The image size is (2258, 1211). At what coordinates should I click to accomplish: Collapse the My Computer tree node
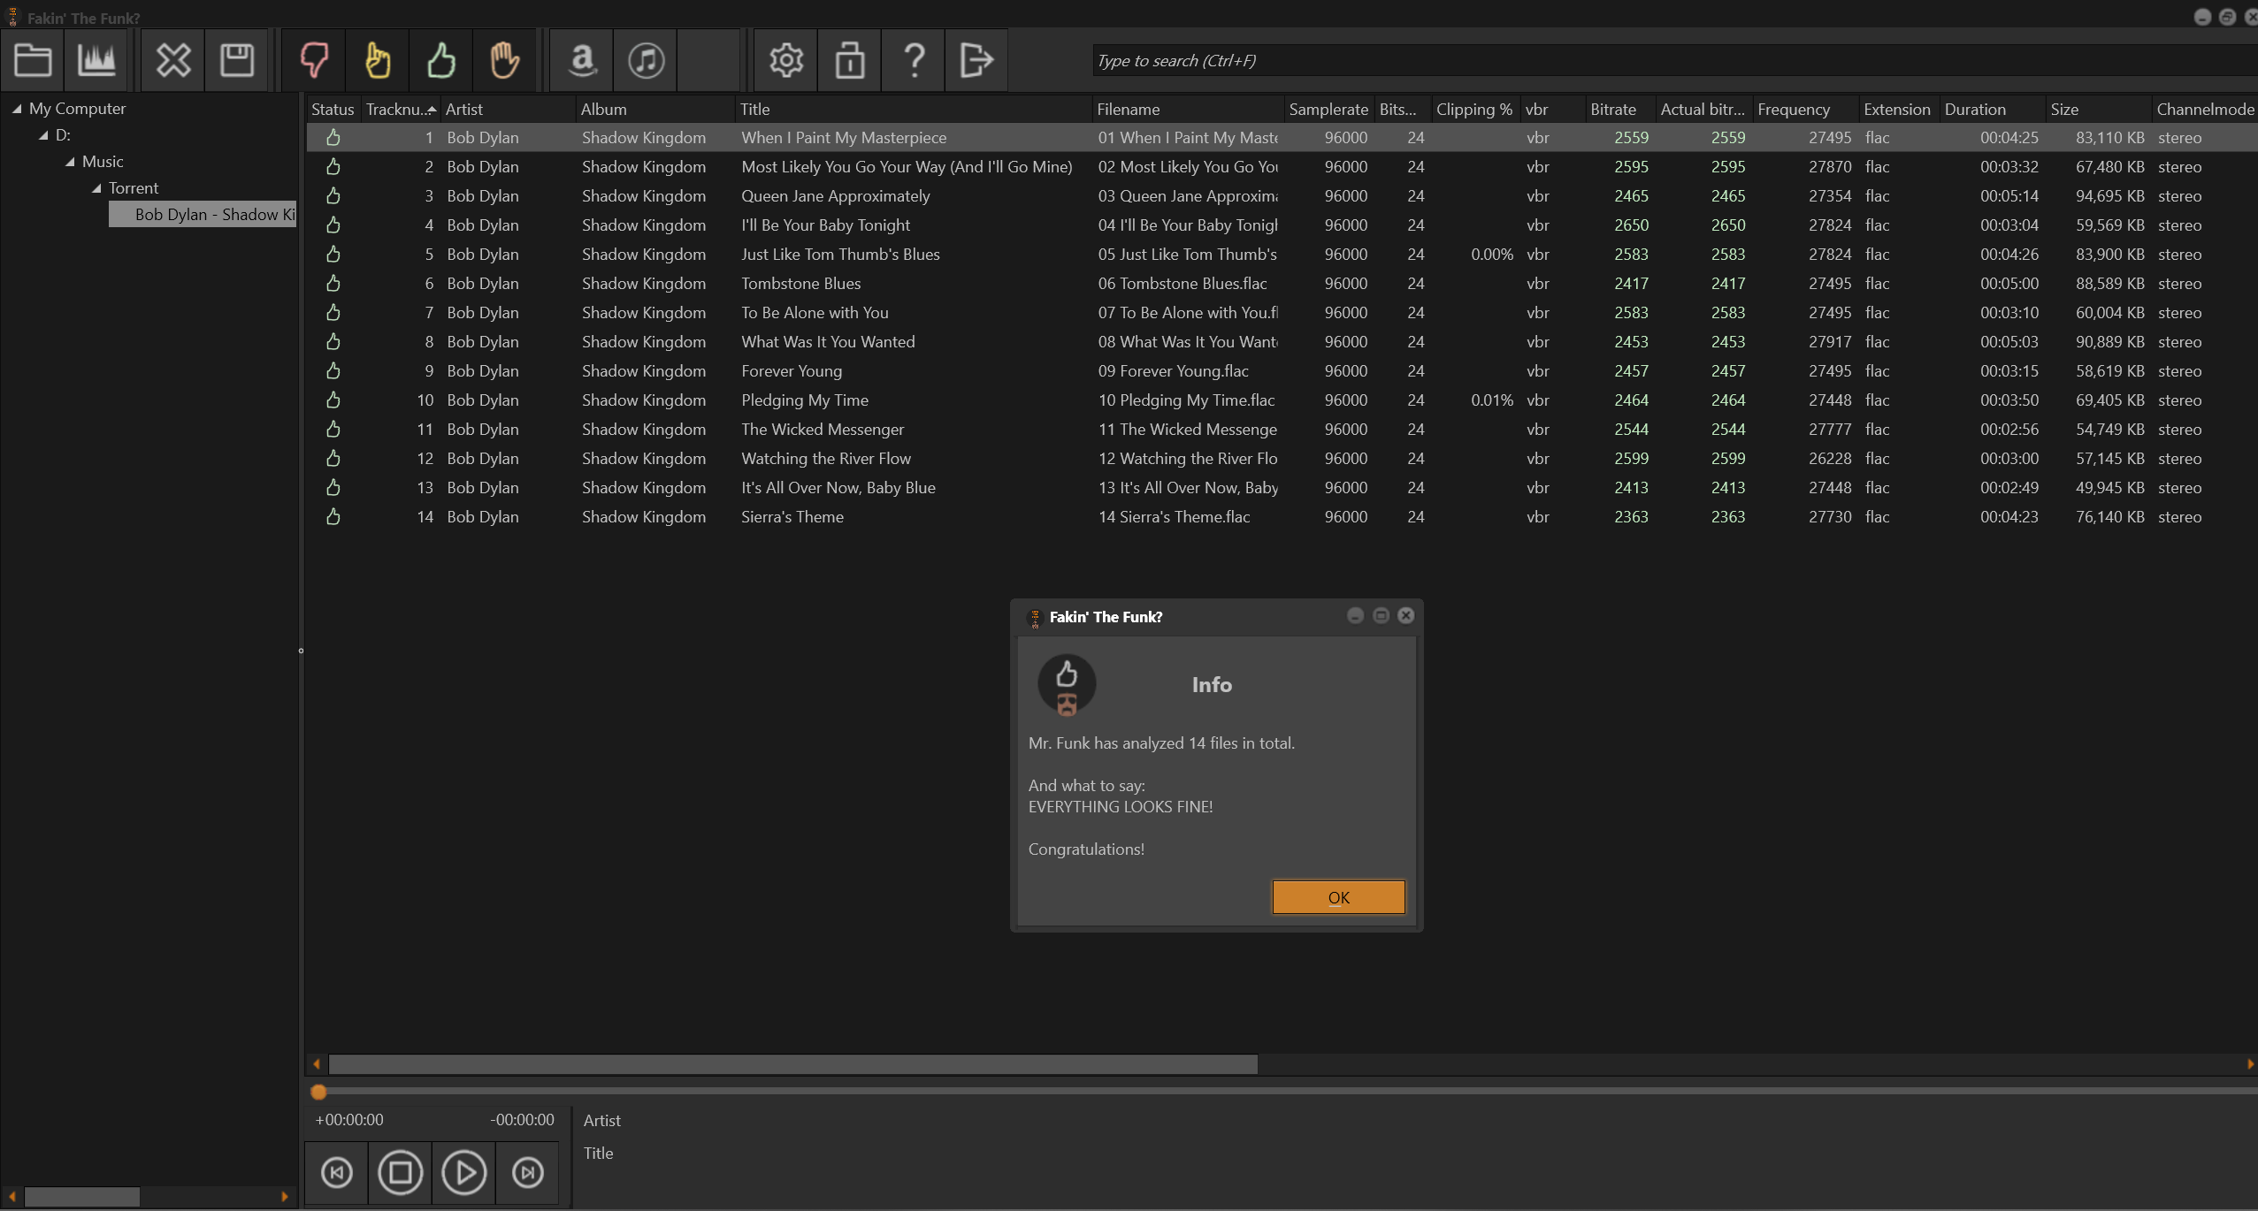click(17, 109)
